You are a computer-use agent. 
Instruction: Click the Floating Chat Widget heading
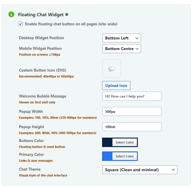point(41,14)
